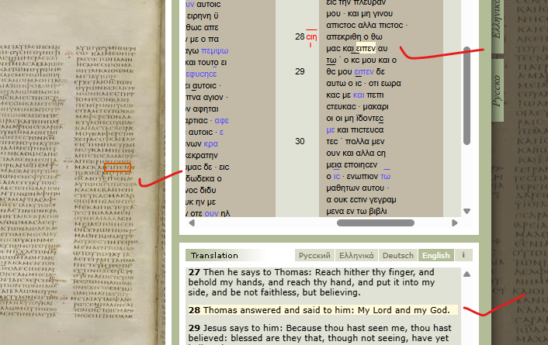Click blue word 'με' before 'και πιcτευcα'
This screenshot has height=345, width=548.
tap(331, 130)
